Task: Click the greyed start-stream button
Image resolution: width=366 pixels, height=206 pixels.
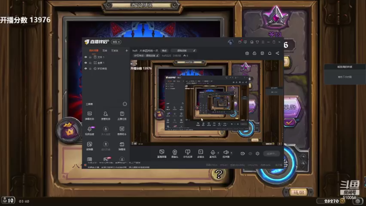Action: click(271, 154)
